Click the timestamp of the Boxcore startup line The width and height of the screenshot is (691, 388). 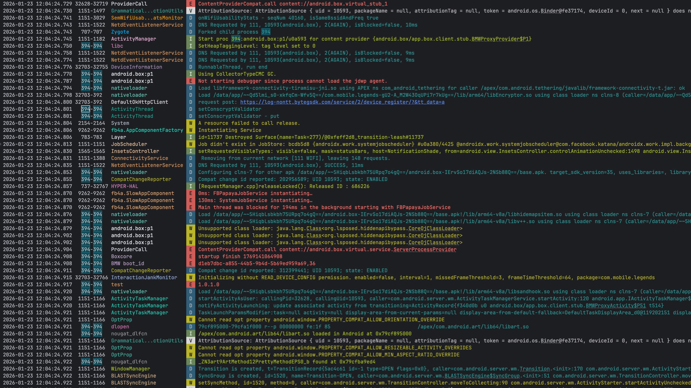[38, 256]
